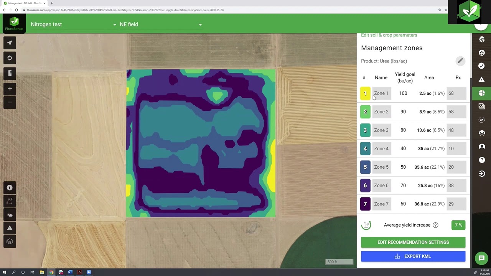Open the fields icon in right sidebar
This screenshot has width=491, height=276.
[482, 39]
